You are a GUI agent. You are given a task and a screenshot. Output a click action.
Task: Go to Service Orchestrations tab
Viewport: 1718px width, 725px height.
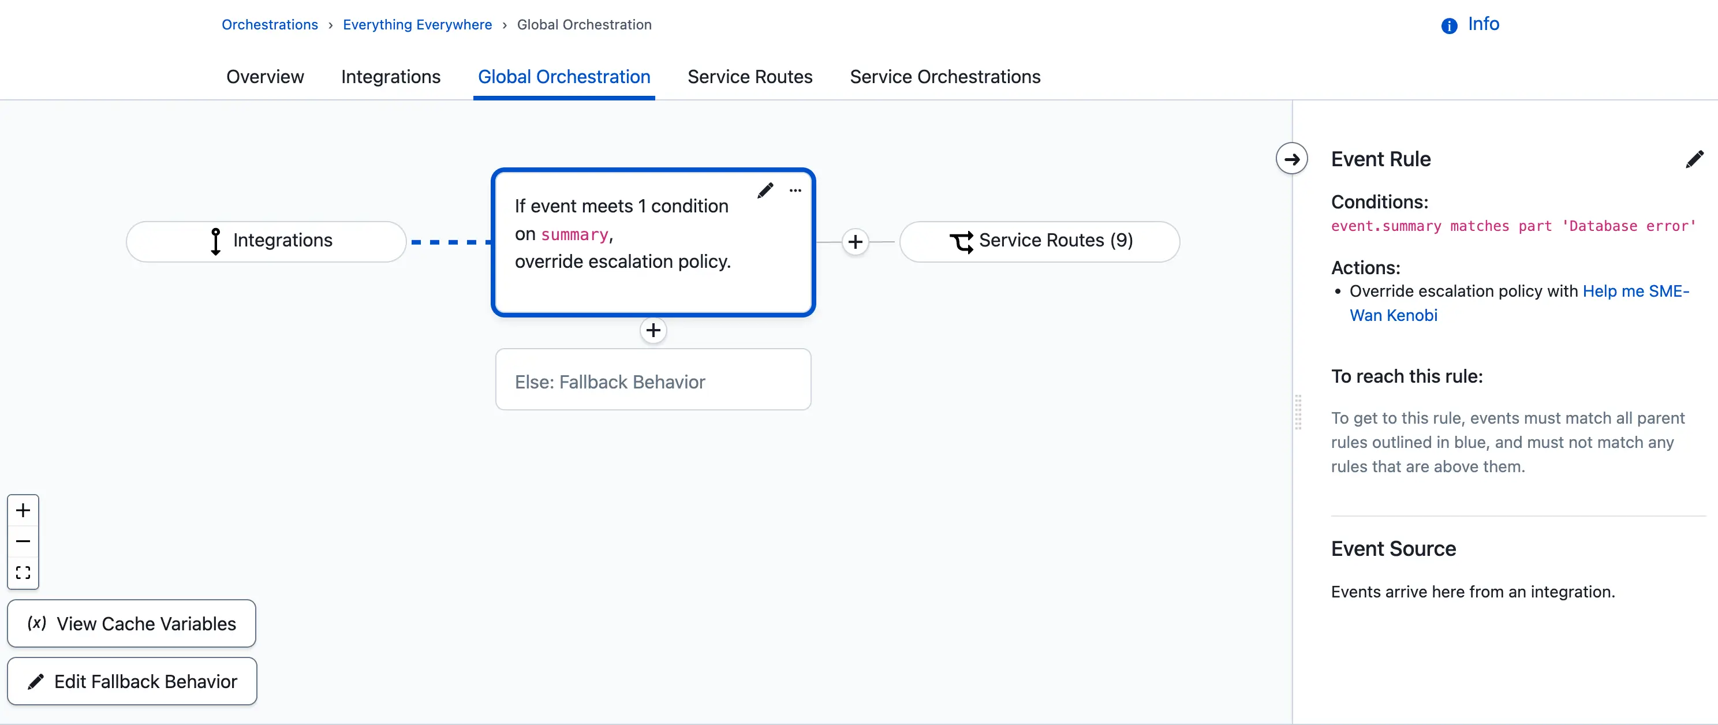944,77
